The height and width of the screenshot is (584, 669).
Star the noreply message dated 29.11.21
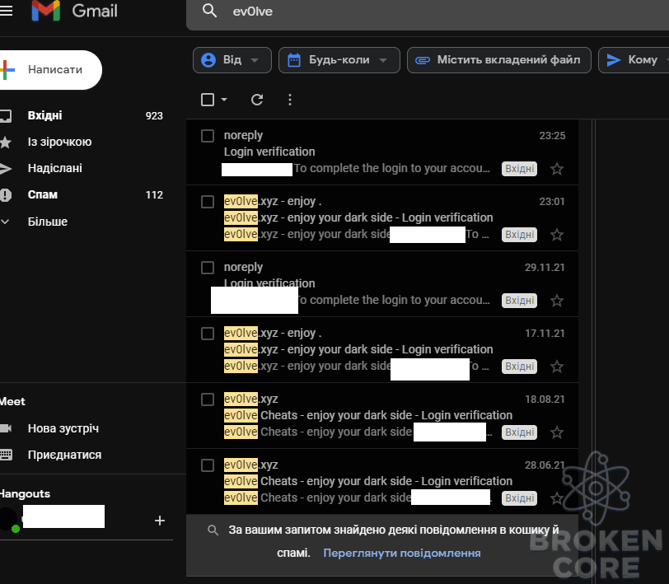tap(557, 301)
